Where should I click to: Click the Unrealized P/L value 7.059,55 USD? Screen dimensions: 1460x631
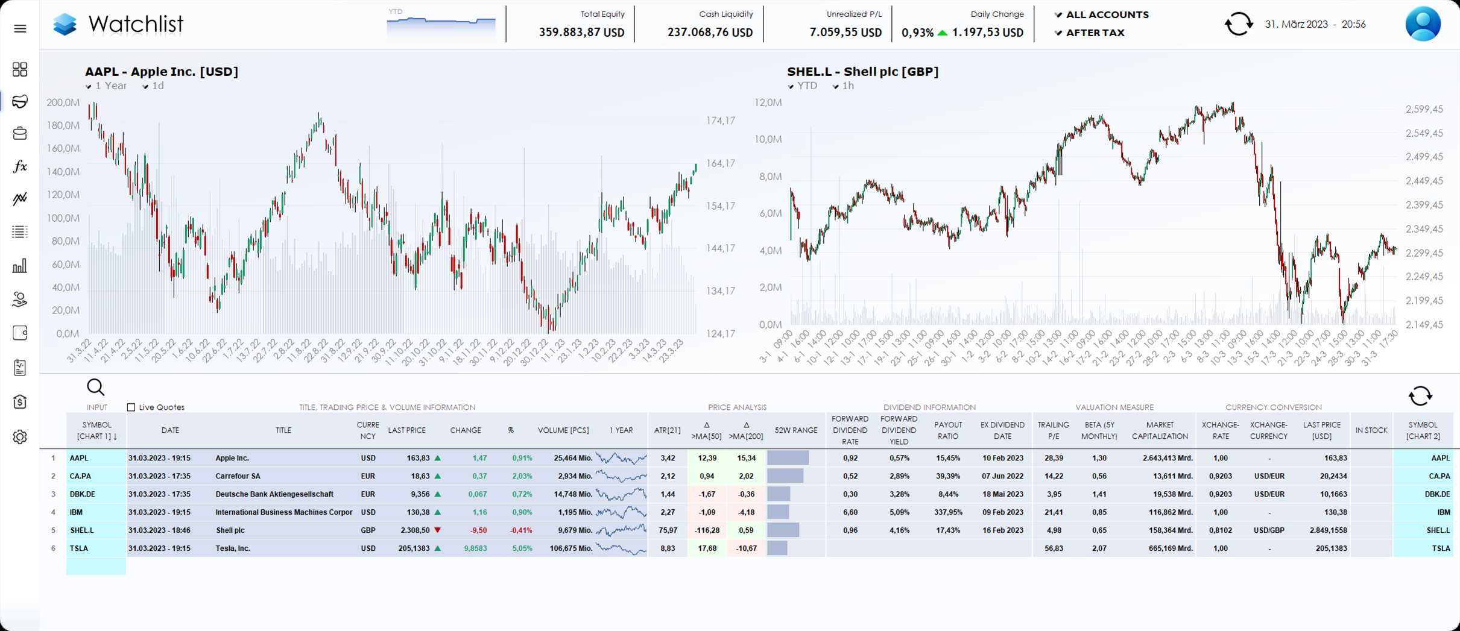[845, 33]
